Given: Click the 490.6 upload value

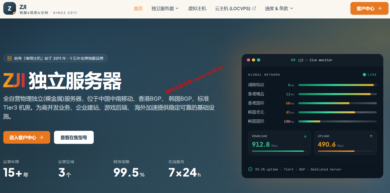Looking at the screenshot, I should coord(327,144).
